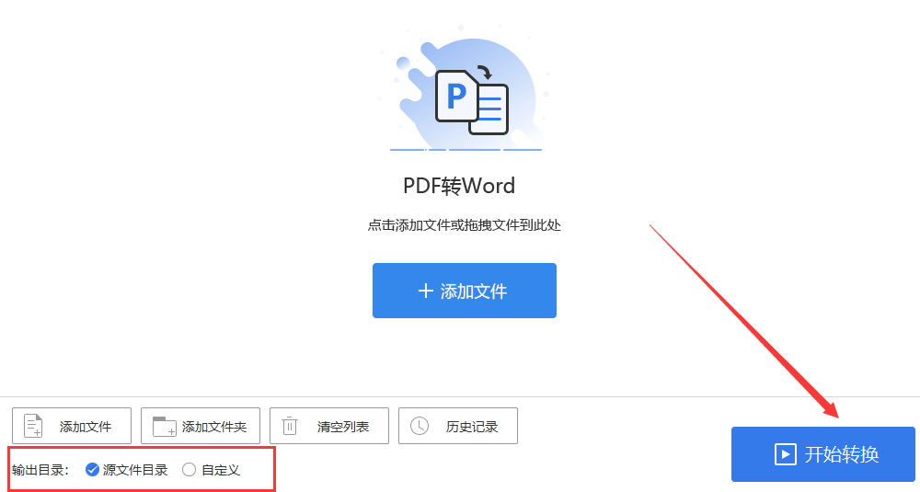Viewport: 920px width, 492px height.
Task: Clear the list with 清空列表
Action: [x=329, y=426]
